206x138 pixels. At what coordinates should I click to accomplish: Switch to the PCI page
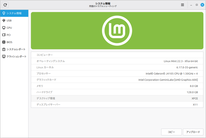pos(14,35)
